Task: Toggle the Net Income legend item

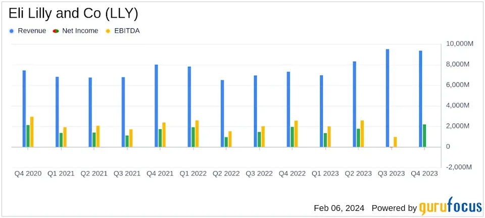Action: pos(75,31)
